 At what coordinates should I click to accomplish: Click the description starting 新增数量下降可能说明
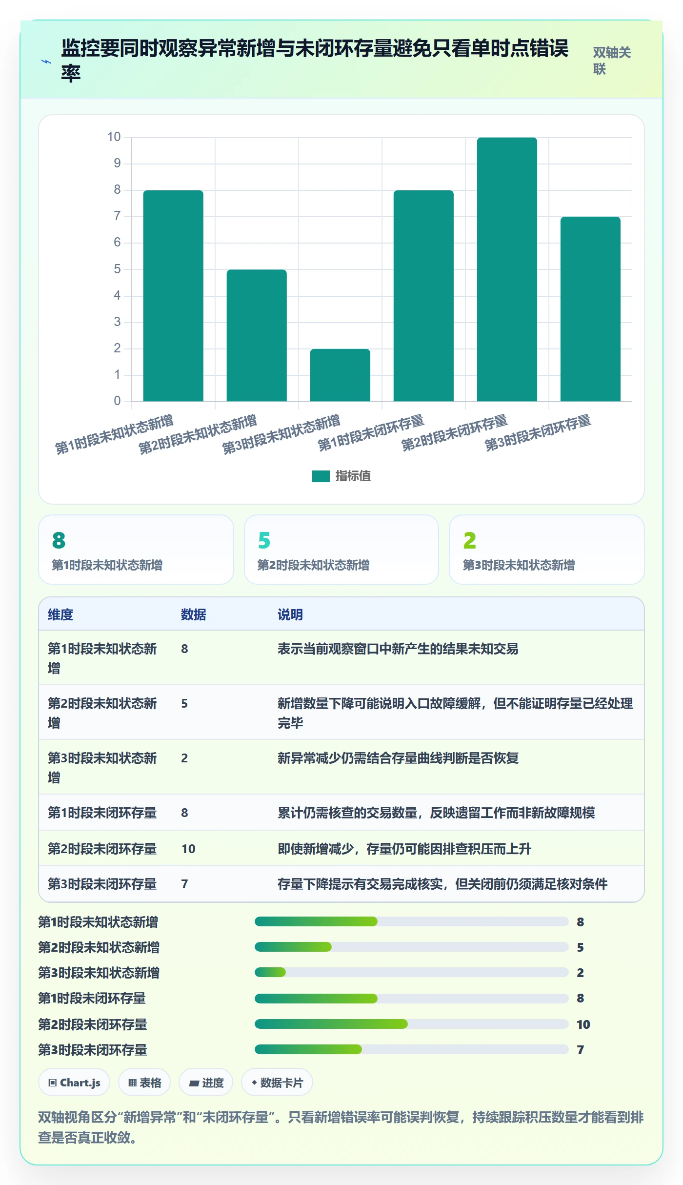[455, 713]
